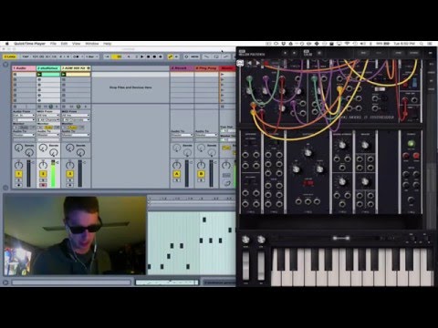This screenshot has height=328, width=438.
Task: Open Audio To dropdown on track 1
Action: tap(24, 135)
